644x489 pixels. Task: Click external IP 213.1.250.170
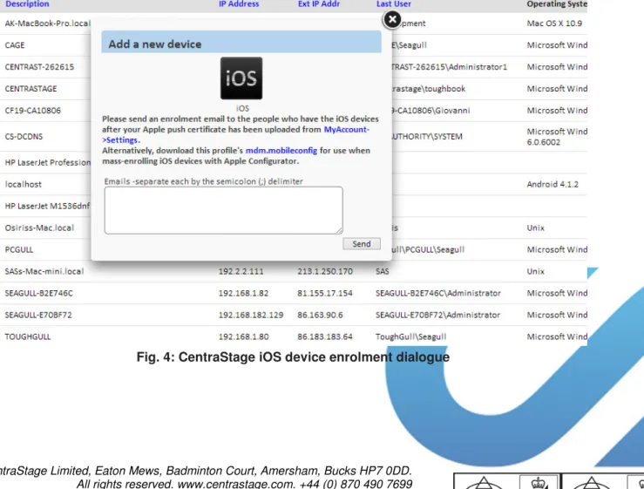pos(325,271)
